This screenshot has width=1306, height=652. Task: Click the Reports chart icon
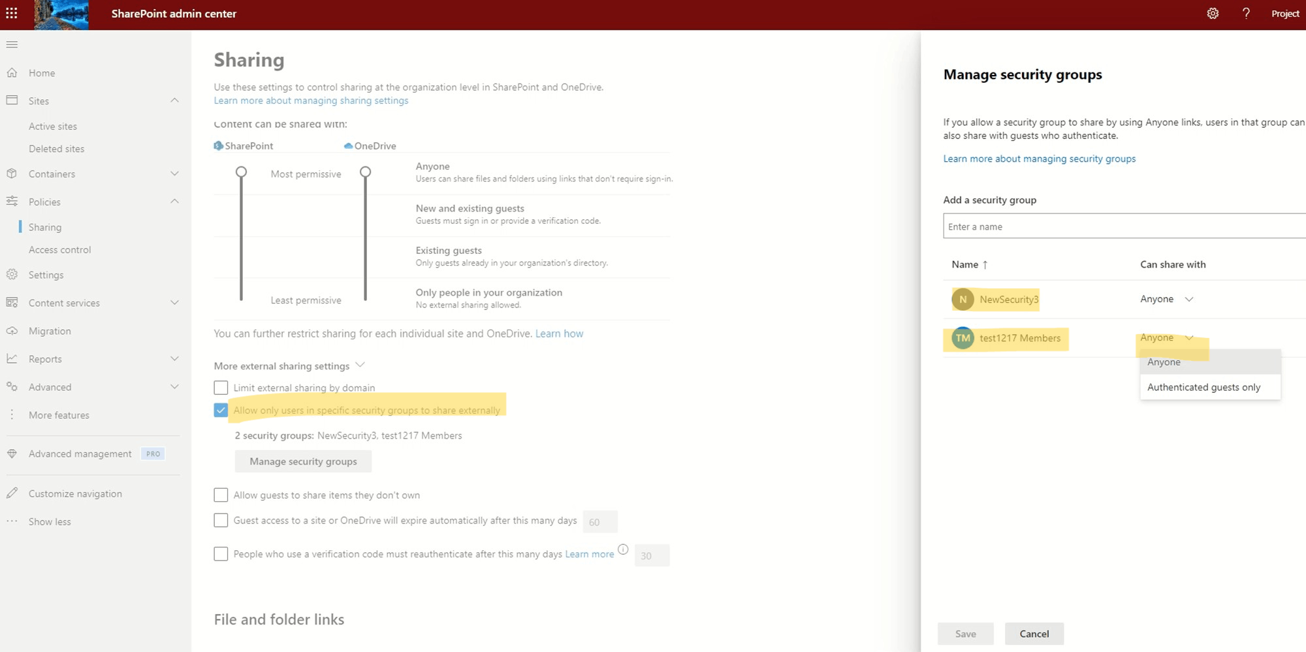tap(12, 359)
